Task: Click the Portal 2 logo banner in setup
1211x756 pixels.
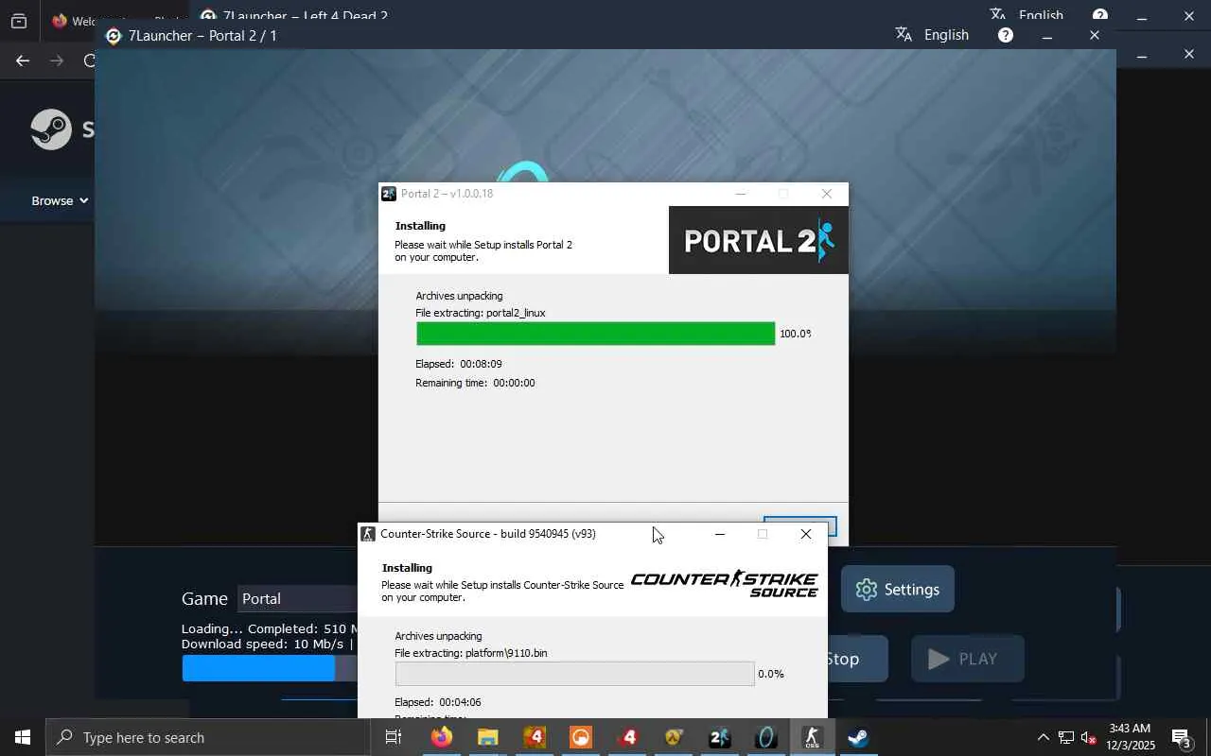Action: [x=759, y=240]
